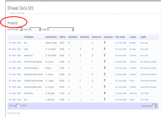161x117 pixels.
Task: Toggle Discontinued checkbox for Northwoods Cranberry Sauce
Action: (105, 87)
